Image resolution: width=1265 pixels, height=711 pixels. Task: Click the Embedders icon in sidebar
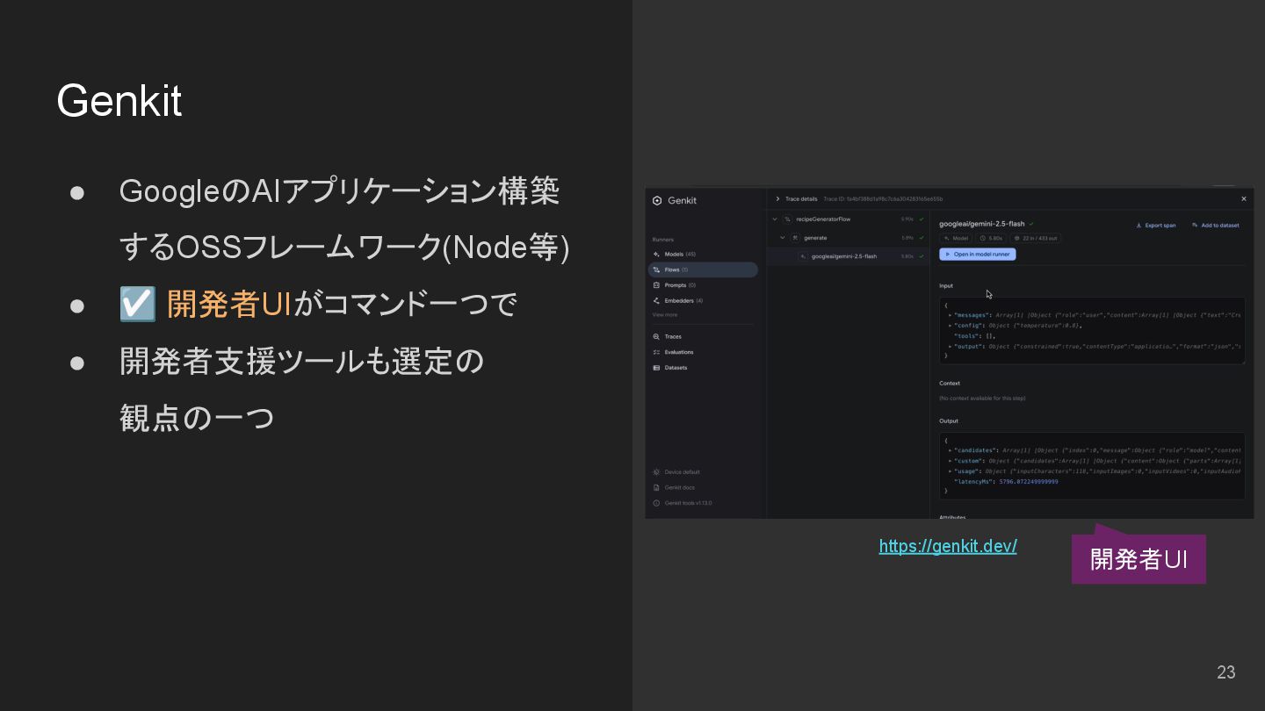(656, 300)
